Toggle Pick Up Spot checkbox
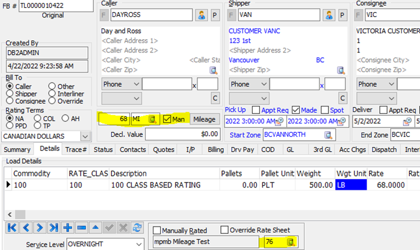Screen dimensions: 420x250 (325, 110)
